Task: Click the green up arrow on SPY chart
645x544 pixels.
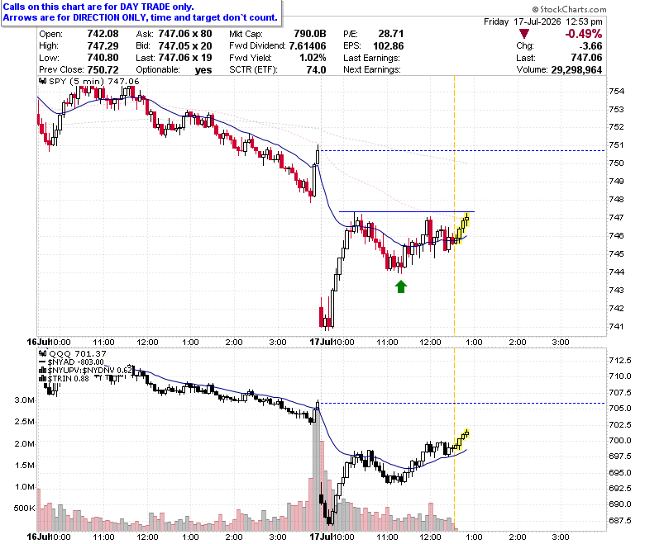Action: pyautogui.click(x=401, y=286)
